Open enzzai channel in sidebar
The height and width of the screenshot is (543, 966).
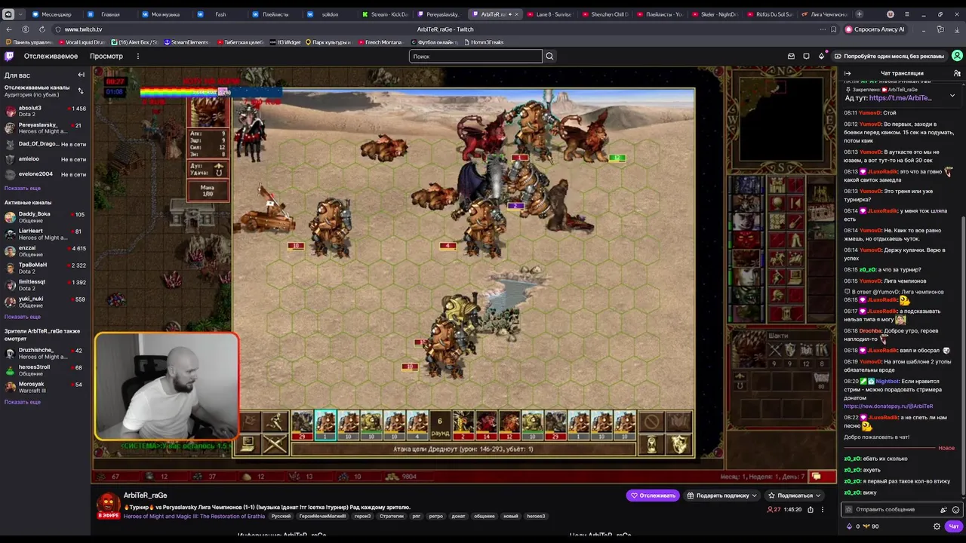[x=45, y=250]
